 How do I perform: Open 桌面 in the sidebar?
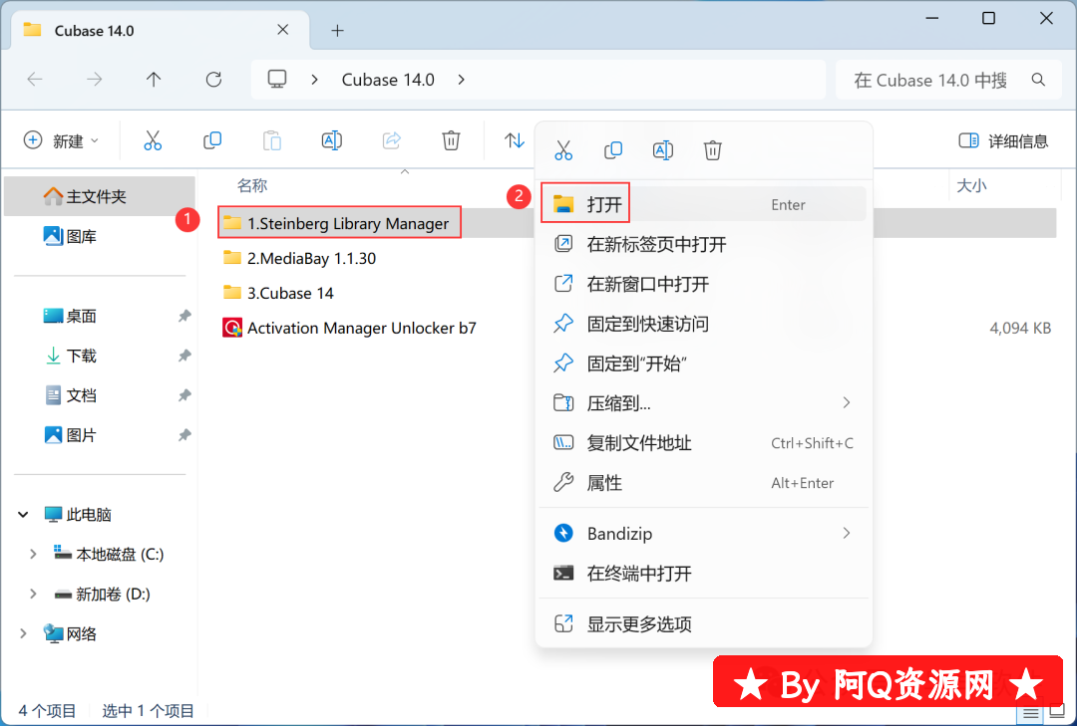tap(70, 316)
